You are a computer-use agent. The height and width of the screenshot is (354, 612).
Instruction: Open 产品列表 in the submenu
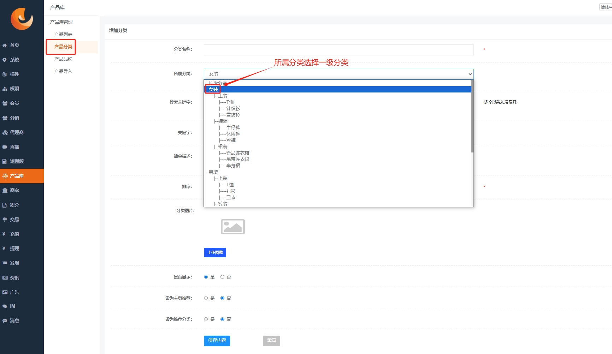point(63,34)
